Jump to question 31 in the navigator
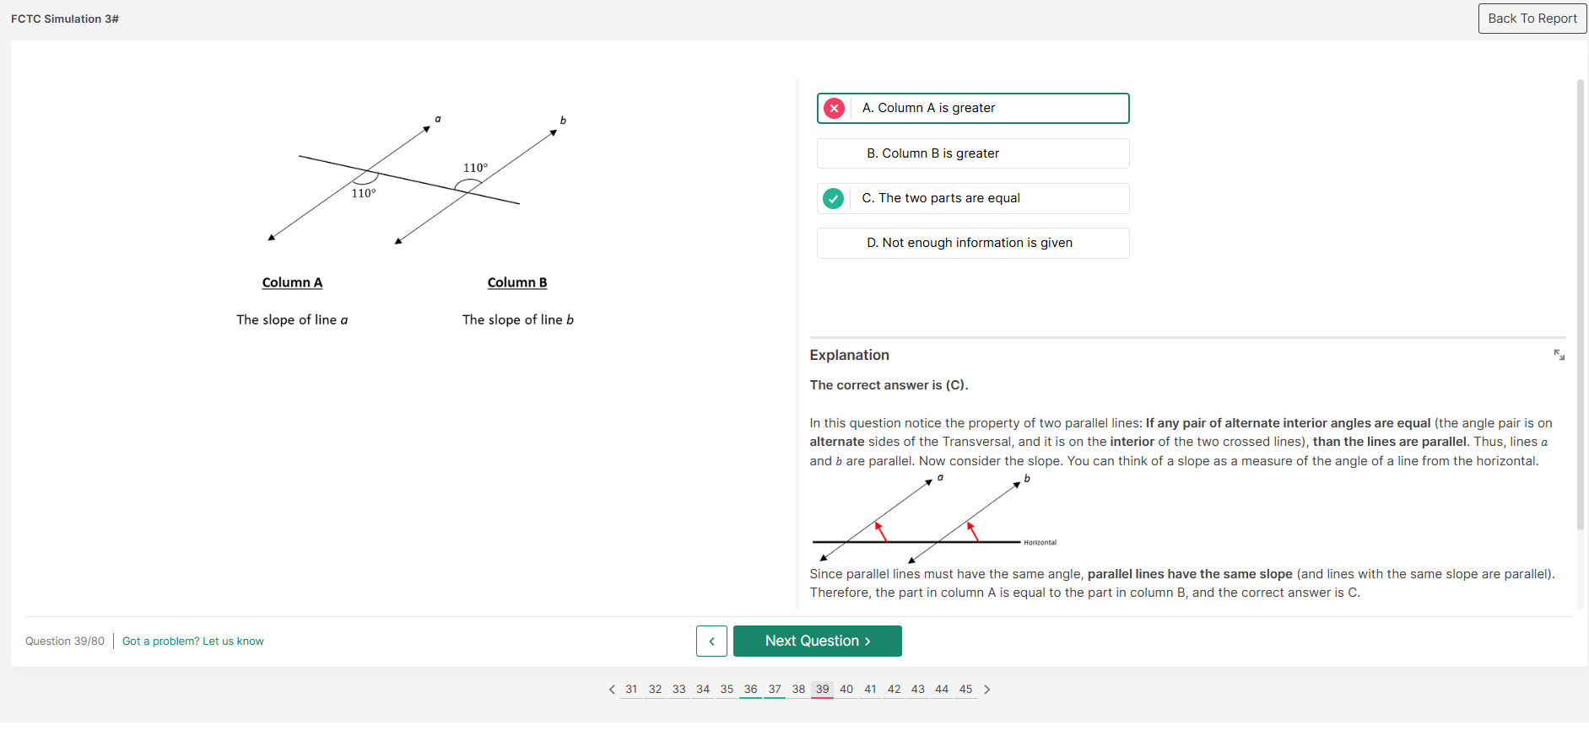This screenshot has width=1589, height=730. [x=630, y=690]
